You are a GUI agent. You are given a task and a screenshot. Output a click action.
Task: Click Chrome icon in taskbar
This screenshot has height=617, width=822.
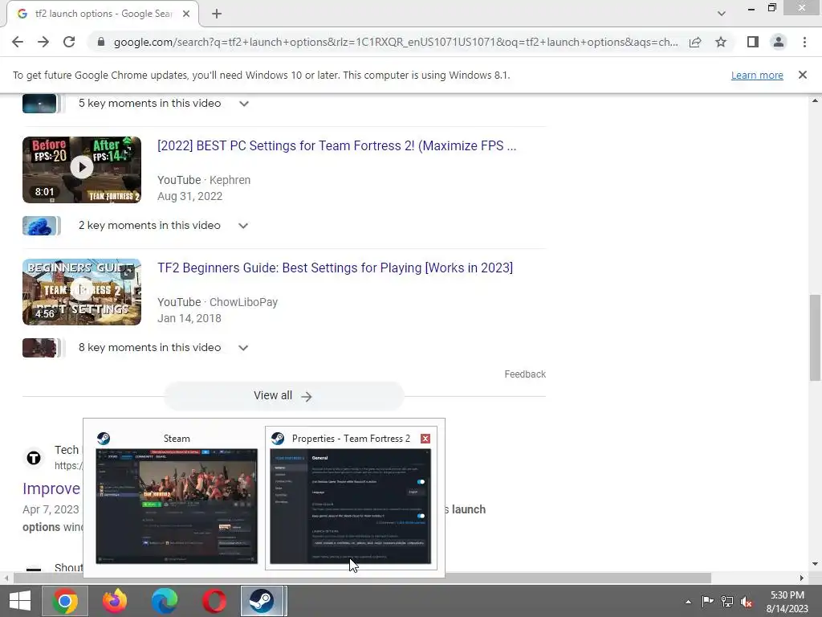point(65,601)
